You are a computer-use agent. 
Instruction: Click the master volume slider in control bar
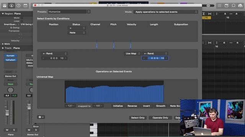[x=208, y=6]
